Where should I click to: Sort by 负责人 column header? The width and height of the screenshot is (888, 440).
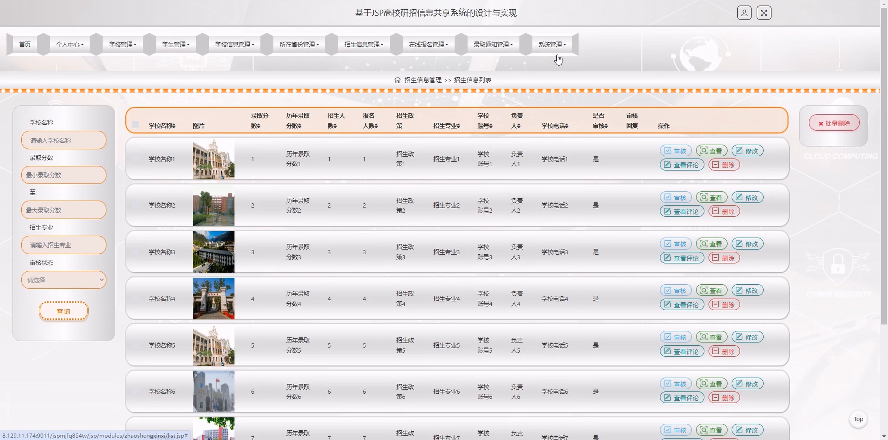click(516, 121)
